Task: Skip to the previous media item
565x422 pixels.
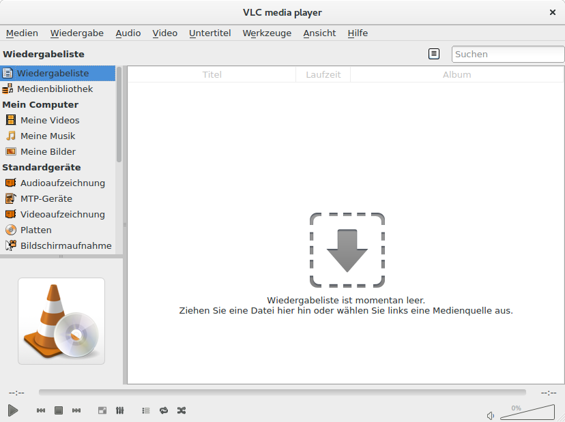Action: click(x=41, y=410)
